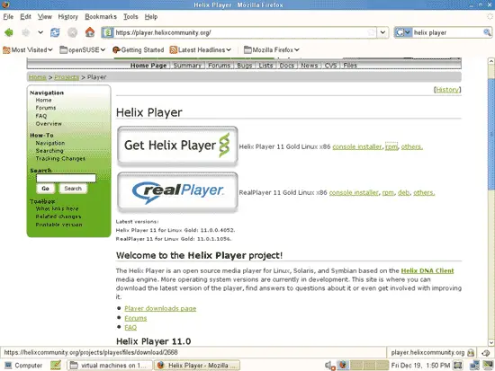This screenshot has width=495, height=371.
Task: Open the History menu
Action: click(67, 17)
